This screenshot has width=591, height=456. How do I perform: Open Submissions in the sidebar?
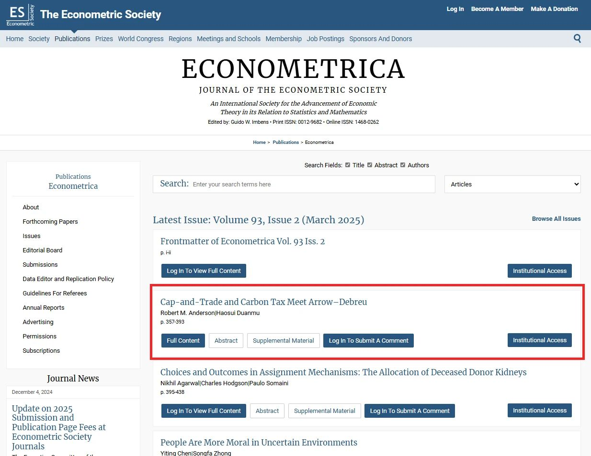click(40, 264)
